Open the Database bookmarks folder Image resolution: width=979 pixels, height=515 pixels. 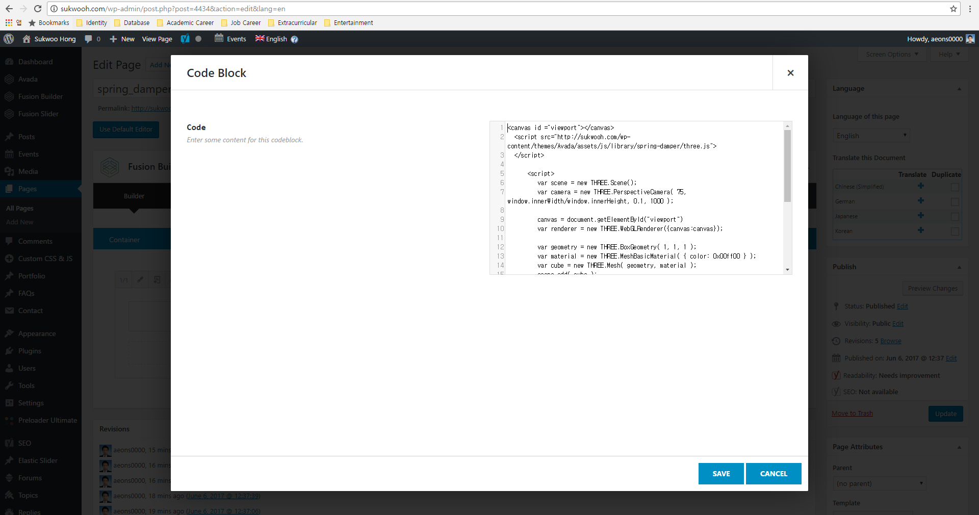click(x=132, y=22)
